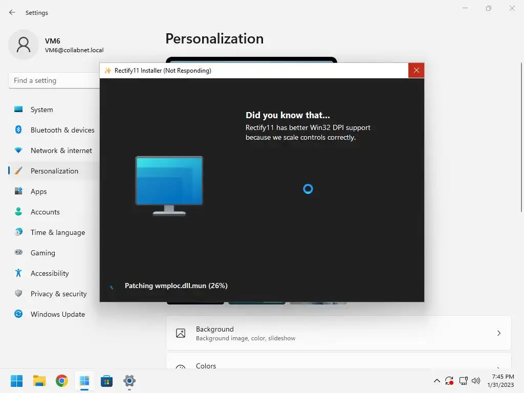Image resolution: width=524 pixels, height=393 pixels.
Task: Close the Rectify11 Installer window
Action: tap(416, 70)
